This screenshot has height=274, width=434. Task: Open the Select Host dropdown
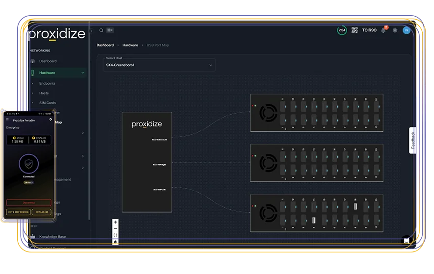tap(159, 65)
